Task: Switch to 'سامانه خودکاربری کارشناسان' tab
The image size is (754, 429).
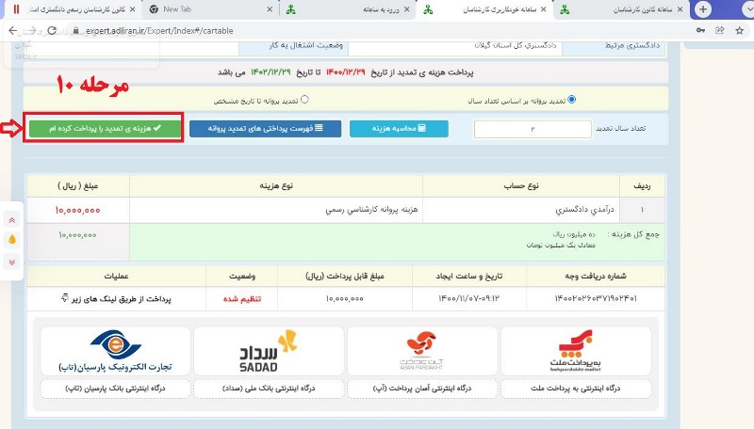Action: pyautogui.click(x=484, y=9)
